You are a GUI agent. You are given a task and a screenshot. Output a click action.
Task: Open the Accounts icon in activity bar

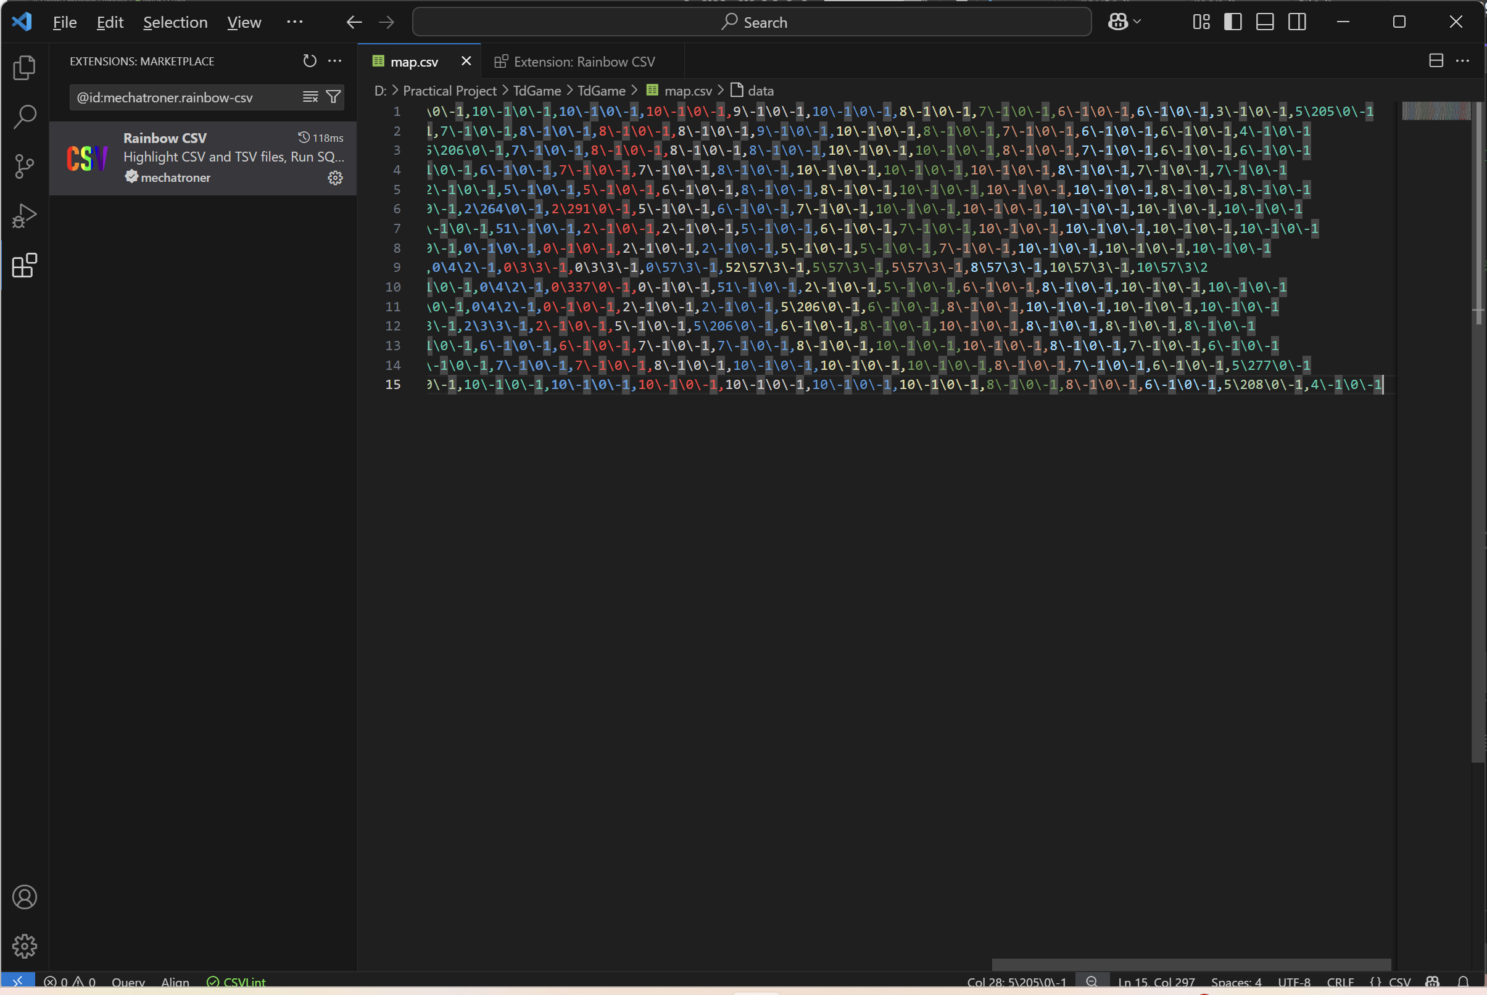[24, 896]
